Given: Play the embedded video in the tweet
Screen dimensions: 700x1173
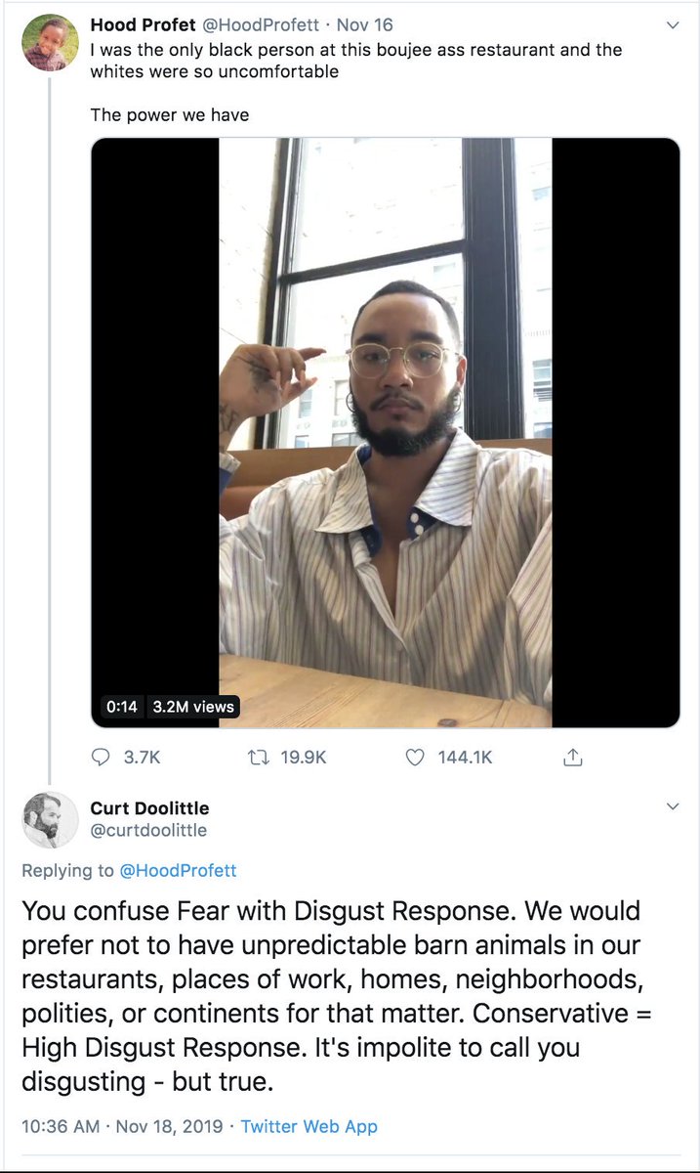Looking at the screenshot, I should [386, 432].
